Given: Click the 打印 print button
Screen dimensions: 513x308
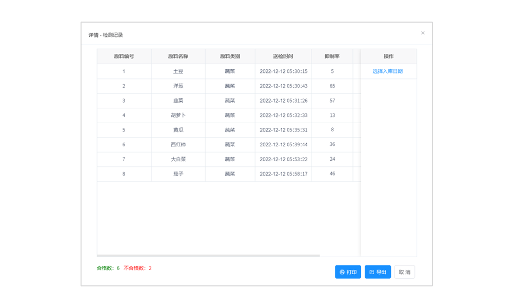Looking at the screenshot, I should tap(348, 272).
